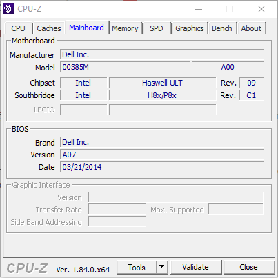The height and width of the screenshot is (278, 278).
Task: Click the BIOS Version field A07
Action: 162,155
